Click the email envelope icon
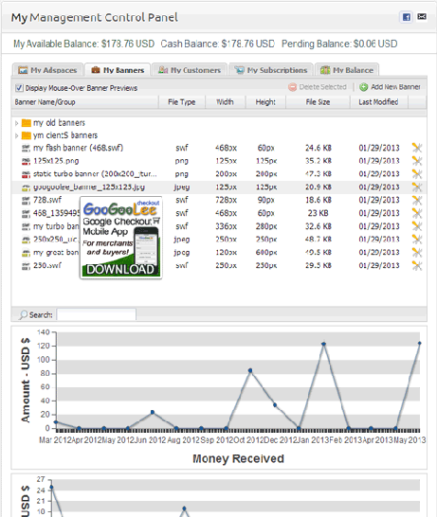Viewport: 437px width, 517px height. (x=422, y=16)
